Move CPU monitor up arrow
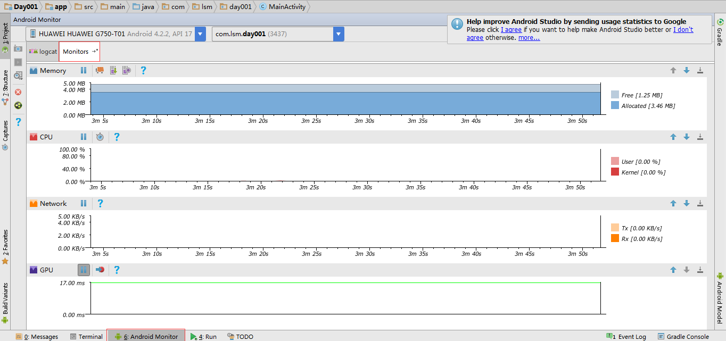726x341 pixels. (673, 137)
